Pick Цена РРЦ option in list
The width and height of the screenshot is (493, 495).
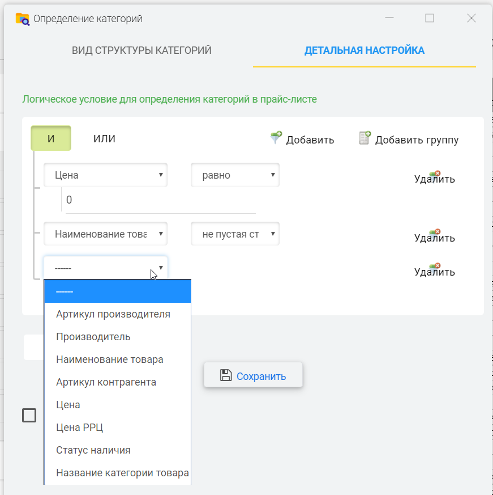coord(80,428)
